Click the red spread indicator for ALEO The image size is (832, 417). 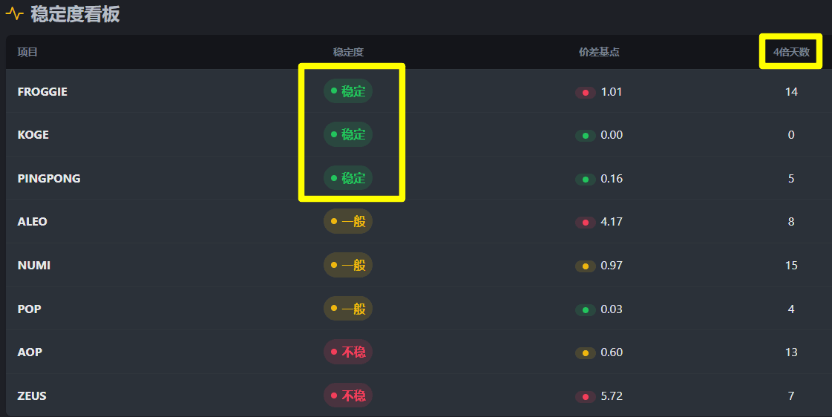pyautogui.click(x=585, y=223)
